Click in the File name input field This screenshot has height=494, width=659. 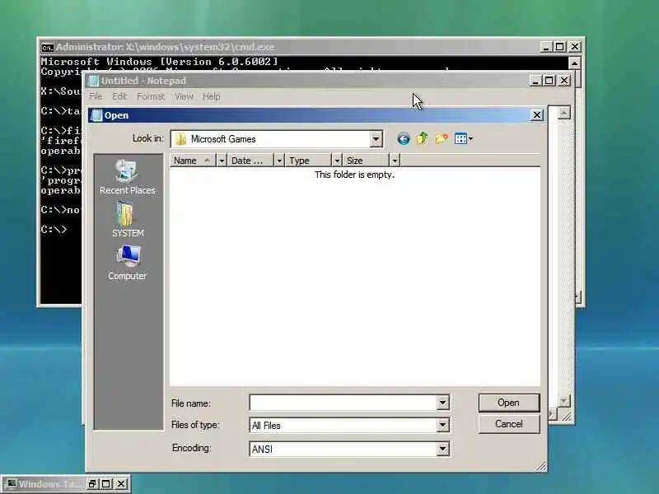[343, 403]
